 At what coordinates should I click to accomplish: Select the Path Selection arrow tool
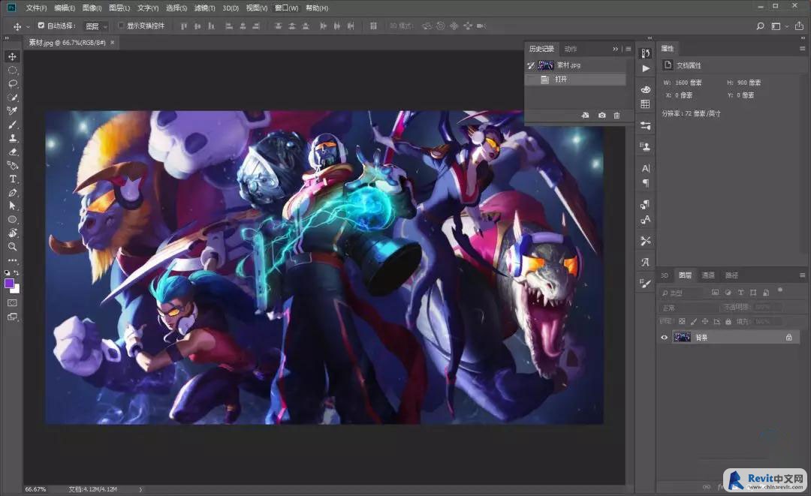[13, 206]
